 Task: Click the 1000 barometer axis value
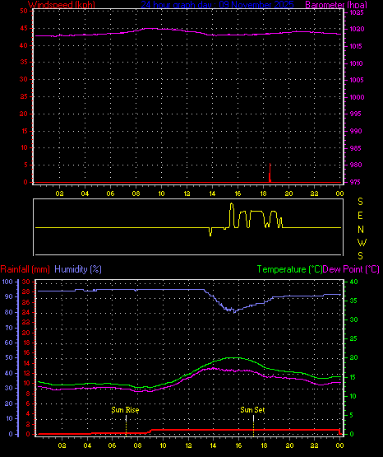click(x=357, y=97)
